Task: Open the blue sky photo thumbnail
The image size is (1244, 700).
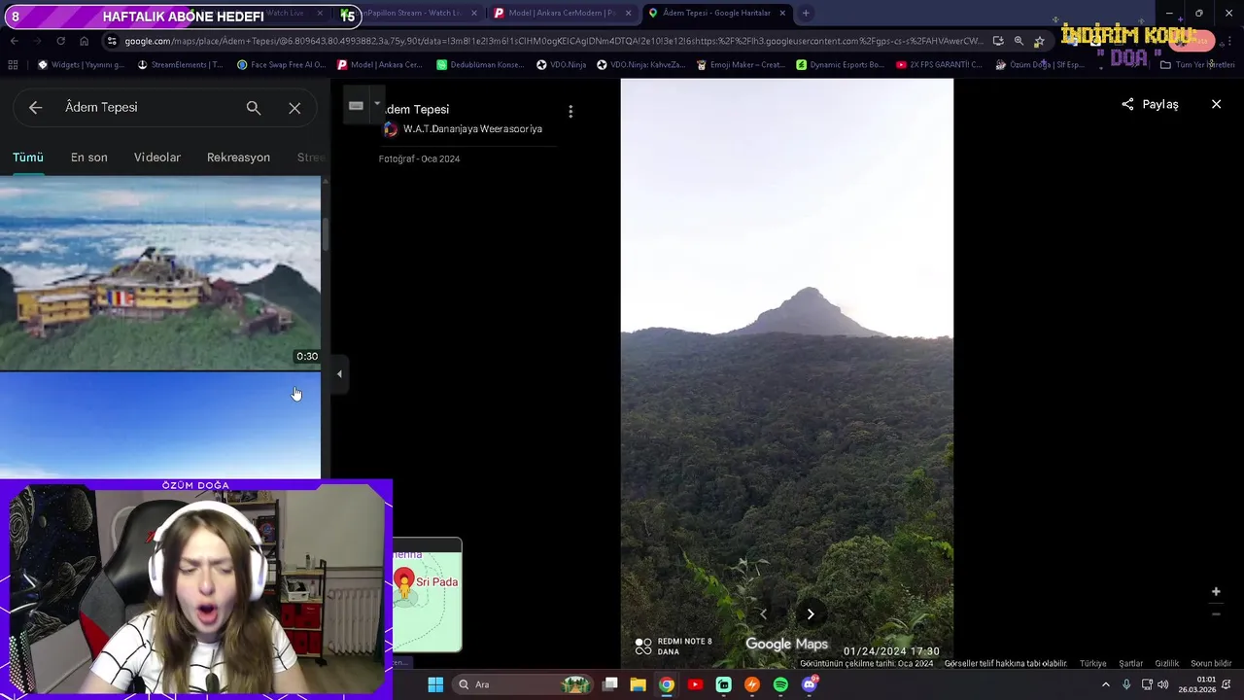Action: pos(160,426)
